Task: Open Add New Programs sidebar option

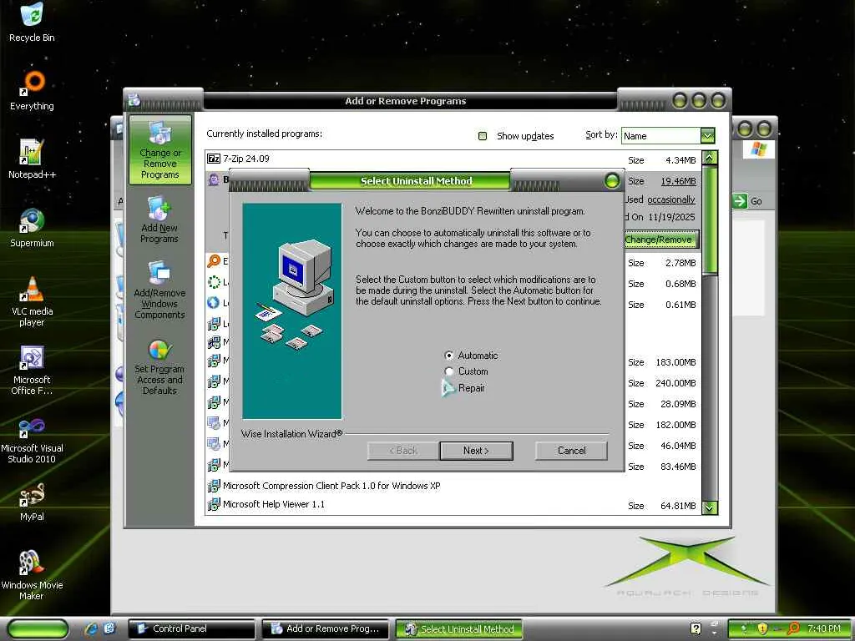Action: point(159,220)
